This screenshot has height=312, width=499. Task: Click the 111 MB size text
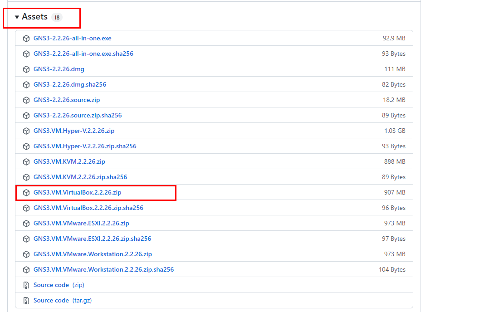(x=395, y=69)
